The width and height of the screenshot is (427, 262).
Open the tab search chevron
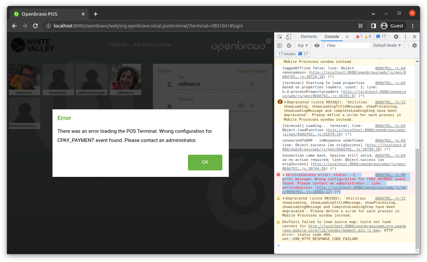coord(373,14)
